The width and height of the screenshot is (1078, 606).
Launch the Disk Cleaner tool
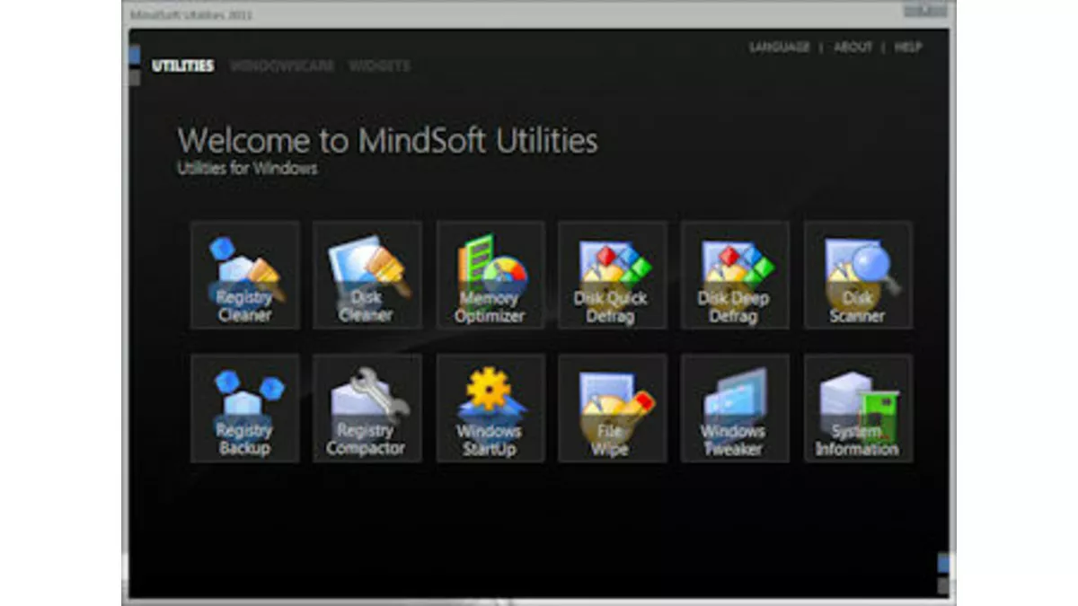click(367, 276)
